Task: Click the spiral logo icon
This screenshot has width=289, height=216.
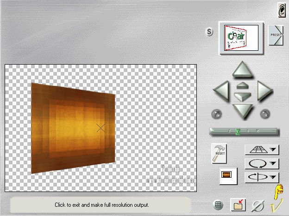Action: tap(282, 10)
